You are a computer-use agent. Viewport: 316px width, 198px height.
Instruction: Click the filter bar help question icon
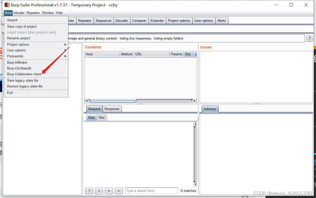coord(309,38)
